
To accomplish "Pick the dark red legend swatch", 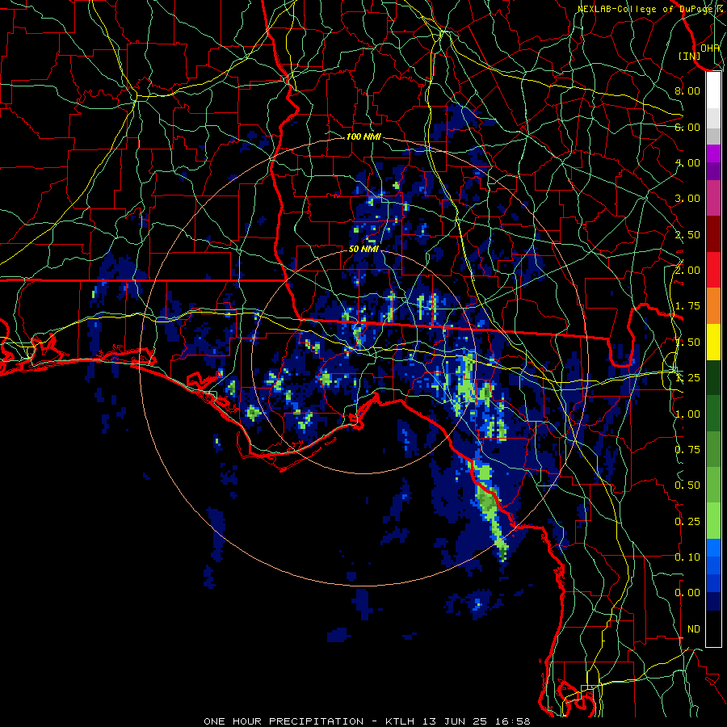I will (x=713, y=234).
